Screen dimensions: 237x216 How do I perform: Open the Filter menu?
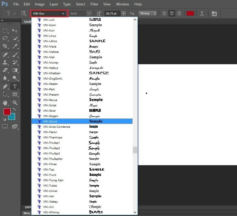pyautogui.click(x=94, y=4)
